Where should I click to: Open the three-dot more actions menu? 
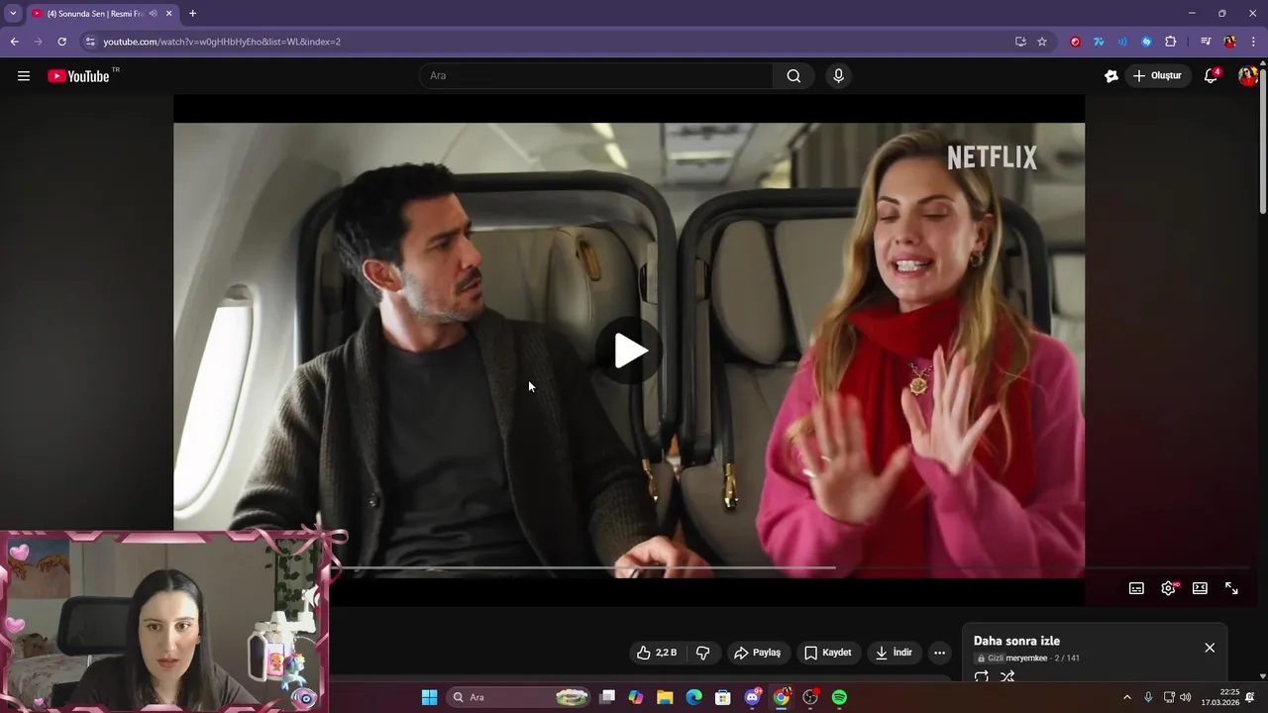(939, 653)
